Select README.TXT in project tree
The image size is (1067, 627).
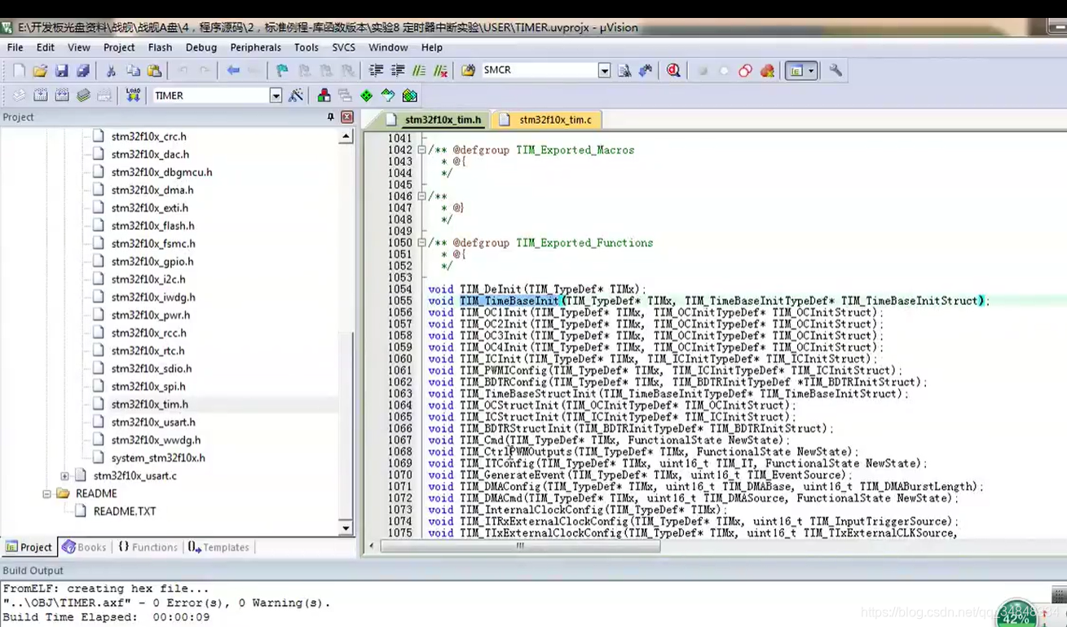click(124, 511)
